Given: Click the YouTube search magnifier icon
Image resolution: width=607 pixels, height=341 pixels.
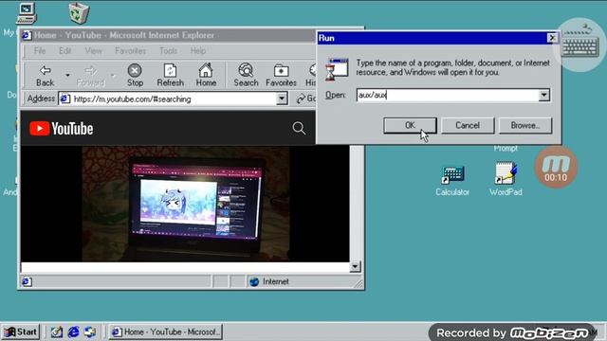Looking at the screenshot, I should 299,128.
